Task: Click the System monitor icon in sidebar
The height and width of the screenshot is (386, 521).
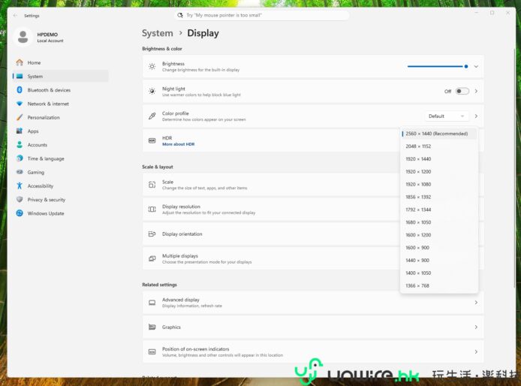Action: click(x=20, y=76)
